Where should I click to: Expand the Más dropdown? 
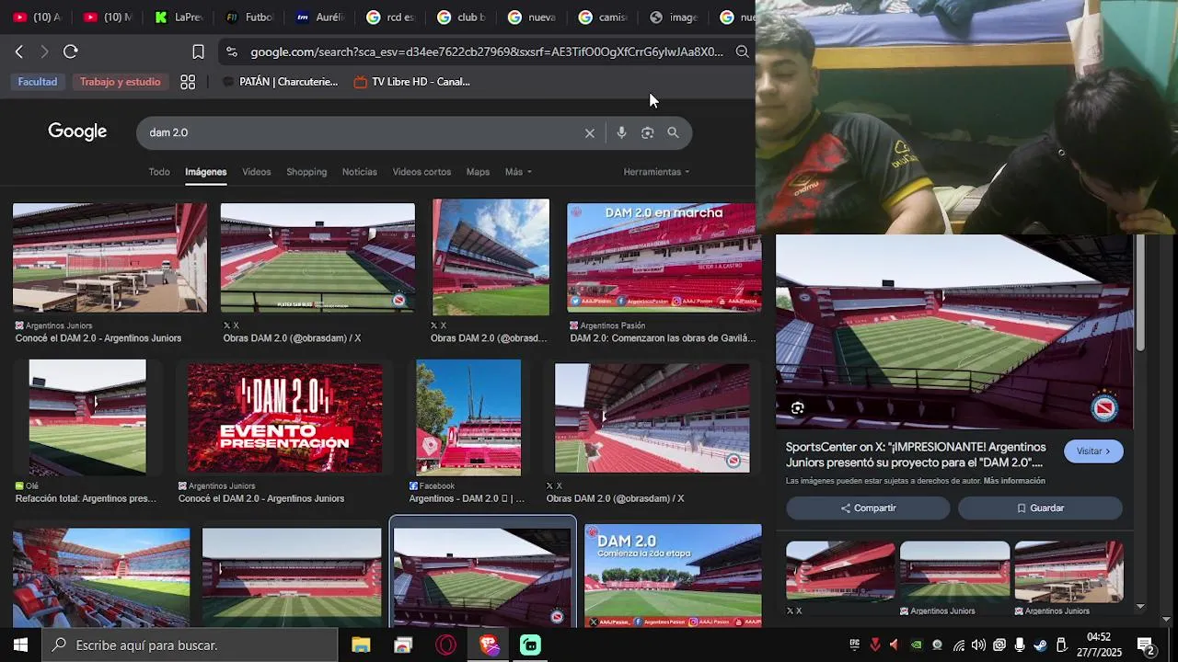pos(518,172)
